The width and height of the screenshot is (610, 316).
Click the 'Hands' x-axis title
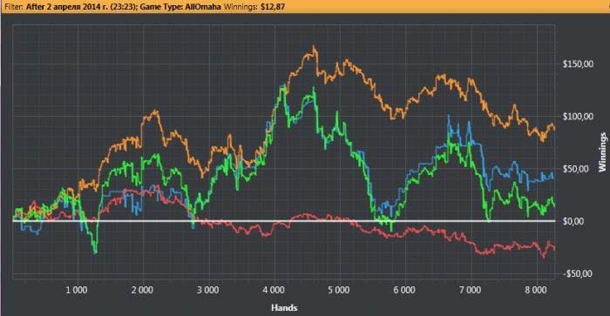tap(284, 308)
